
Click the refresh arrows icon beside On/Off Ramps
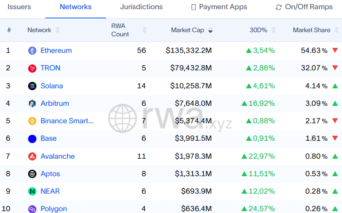(278, 7)
